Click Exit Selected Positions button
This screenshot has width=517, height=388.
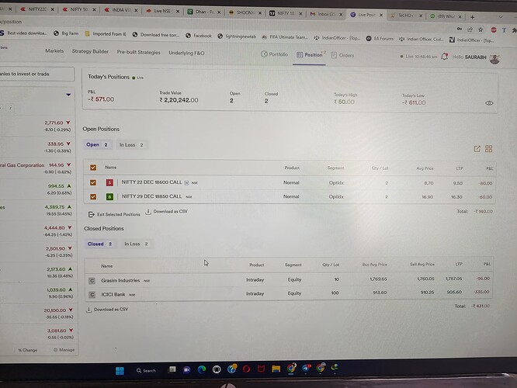(114, 214)
